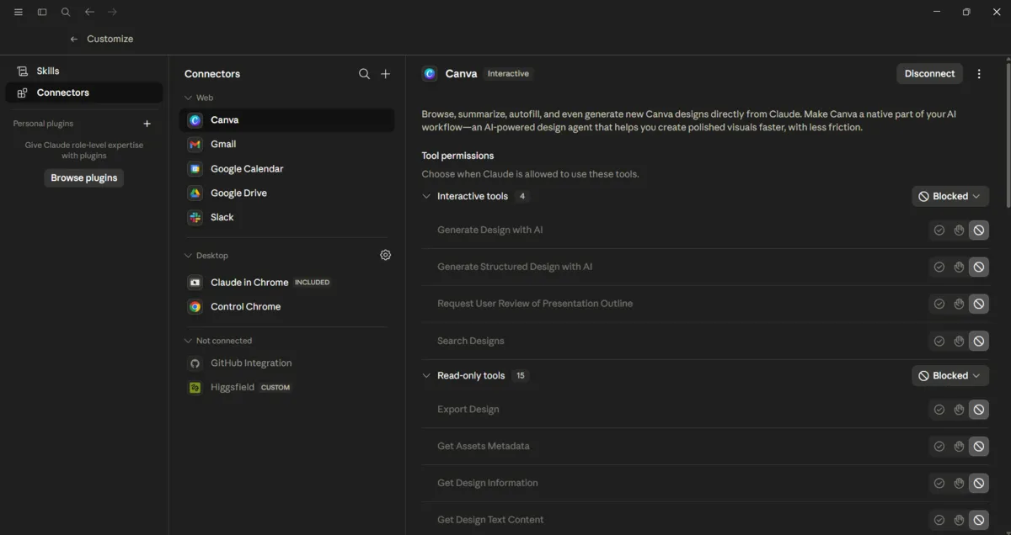1011x535 pixels.
Task: Click the Personal plugins label
Action: [x=43, y=124]
